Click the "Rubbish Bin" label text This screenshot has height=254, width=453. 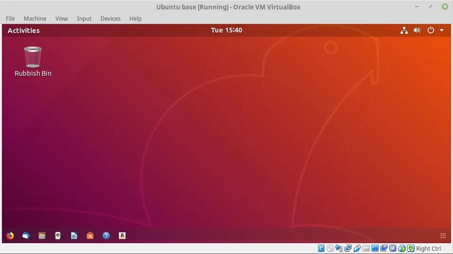(x=33, y=73)
